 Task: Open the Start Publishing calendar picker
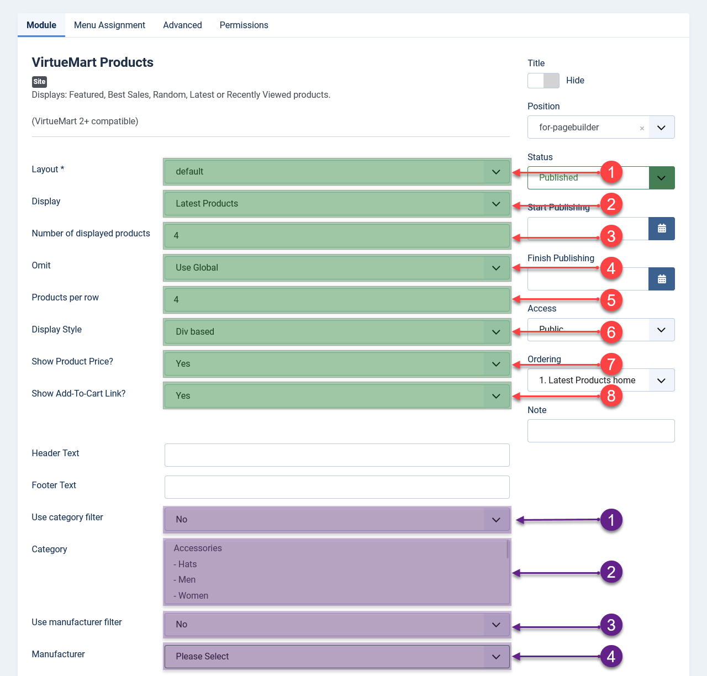(x=662, y=229)
